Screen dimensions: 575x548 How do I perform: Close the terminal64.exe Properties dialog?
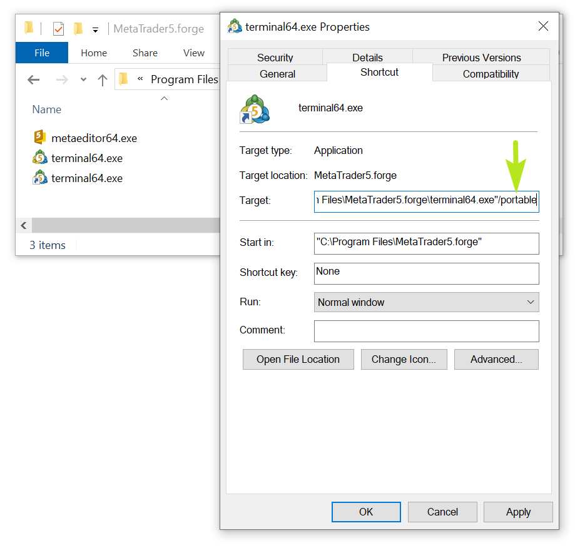click(543, 26)
